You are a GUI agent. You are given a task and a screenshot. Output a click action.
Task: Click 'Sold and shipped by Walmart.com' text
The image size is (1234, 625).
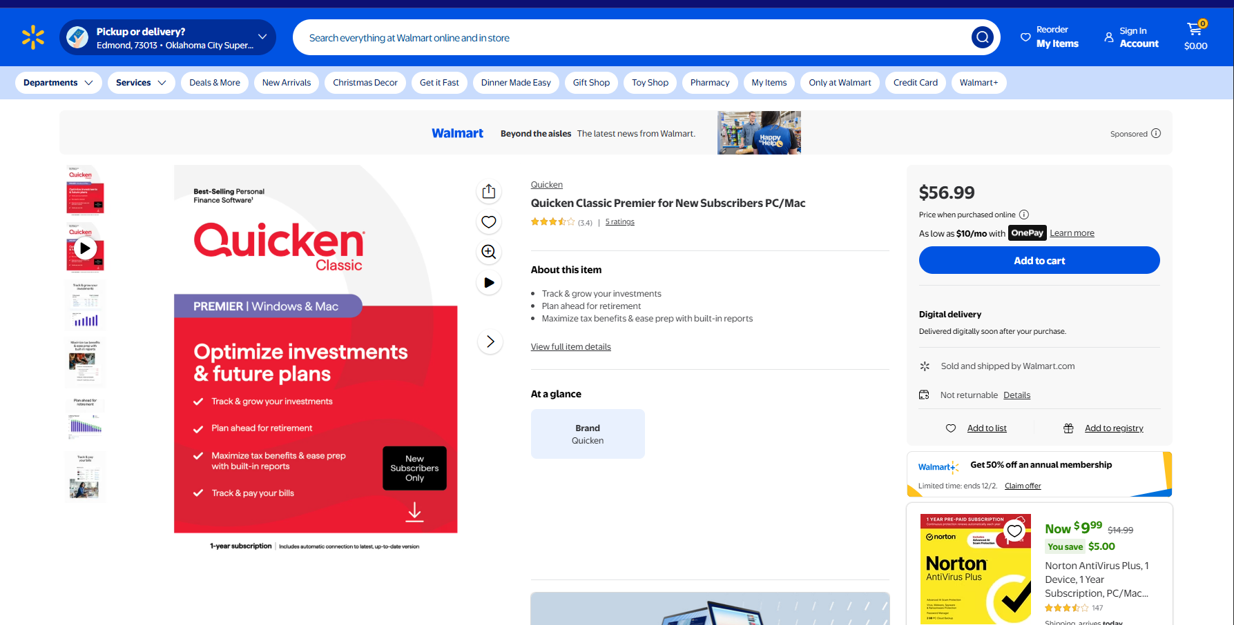pyautogui.click(x=1008, y=366)
